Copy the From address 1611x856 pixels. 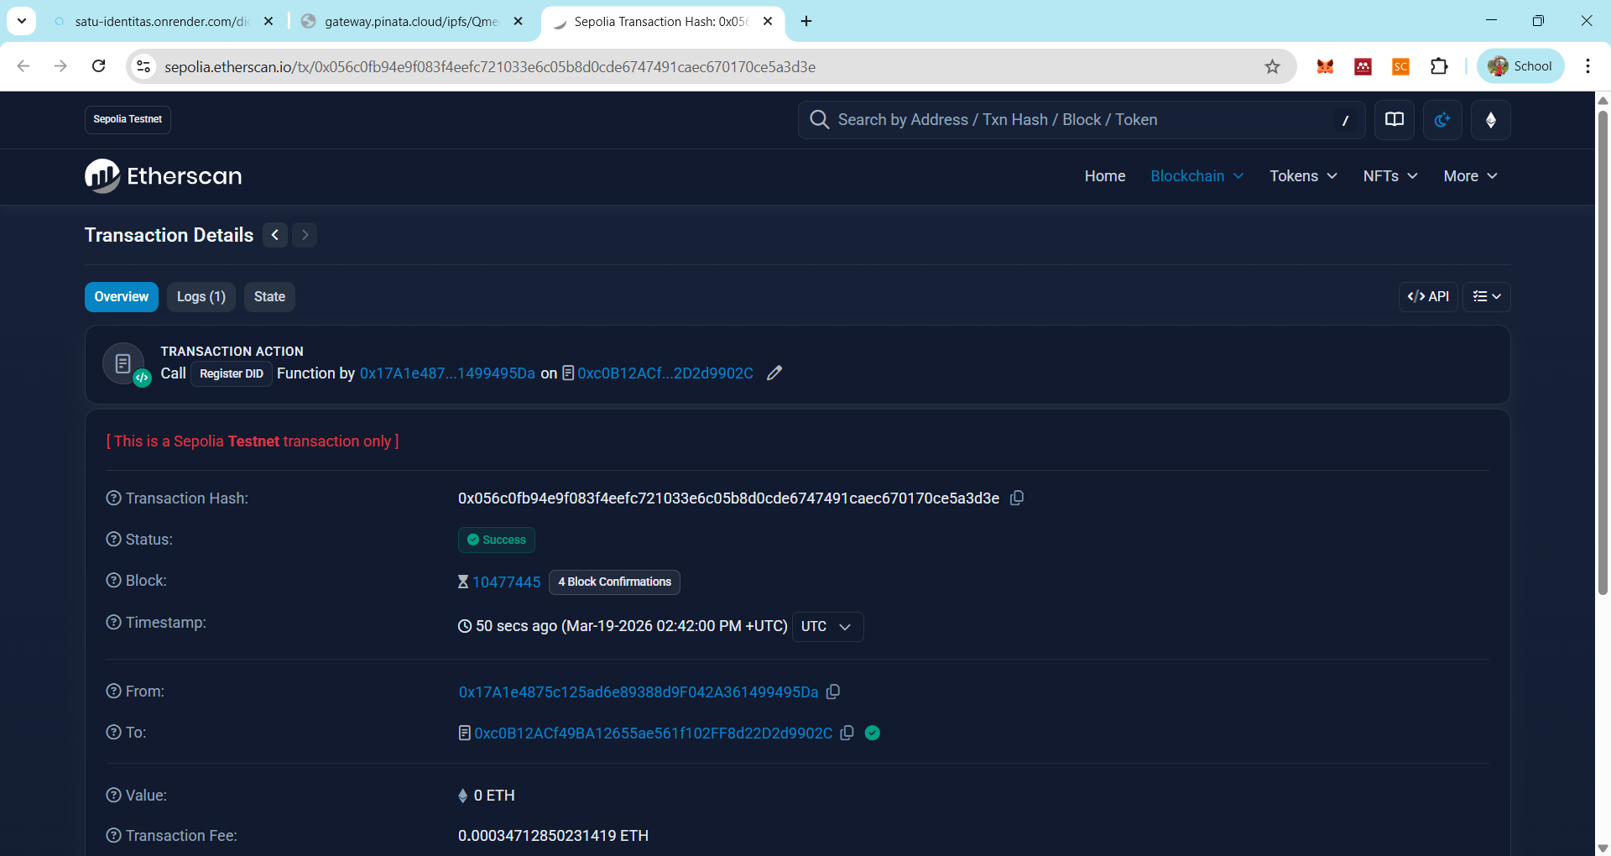coord(833,692)
